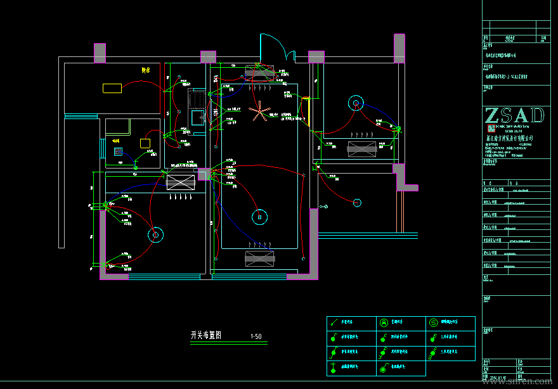Screen dimensions: 558x389
Task: Select the crossed AC unit in left bedroom
Action: (181, 182)
